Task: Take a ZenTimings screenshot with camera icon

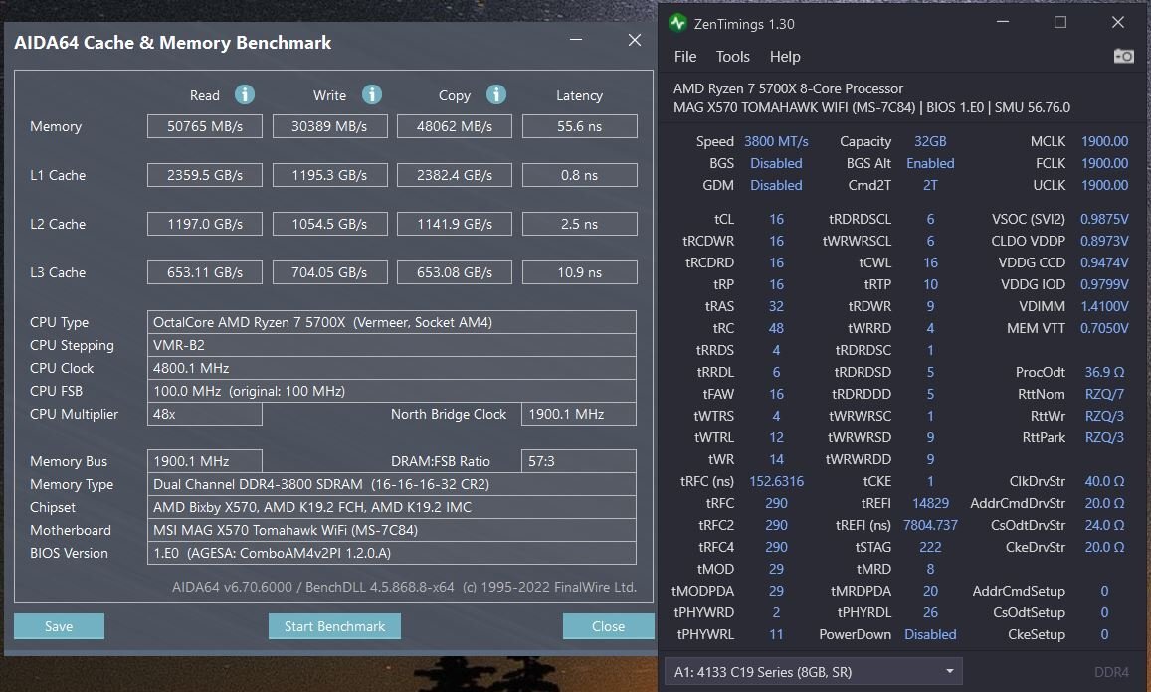Action: (x=1123, y=57)
